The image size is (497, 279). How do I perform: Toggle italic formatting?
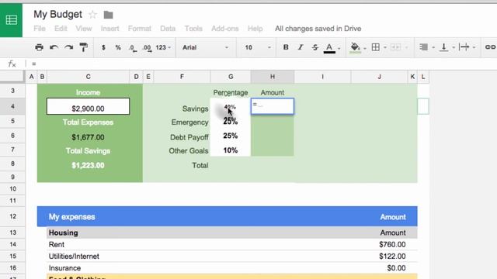click(x=301, y=47)
